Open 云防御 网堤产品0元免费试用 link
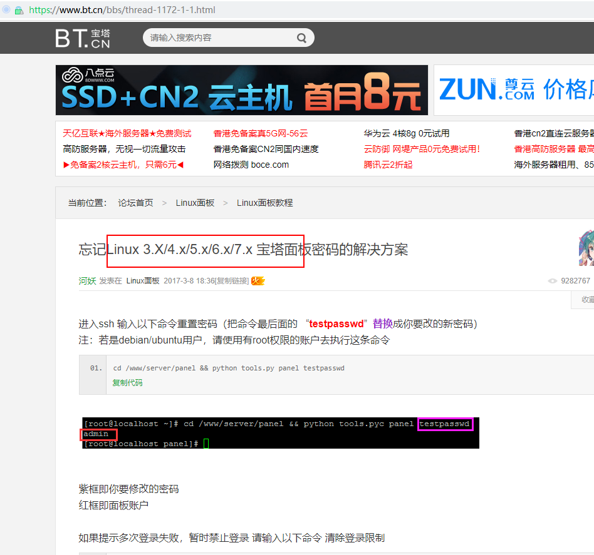Viewport: 594px width, 555px height. [422, 149]
